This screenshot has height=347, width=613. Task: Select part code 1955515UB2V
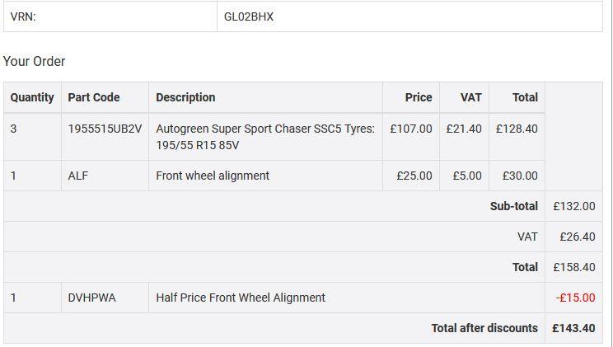pos(105,129)
